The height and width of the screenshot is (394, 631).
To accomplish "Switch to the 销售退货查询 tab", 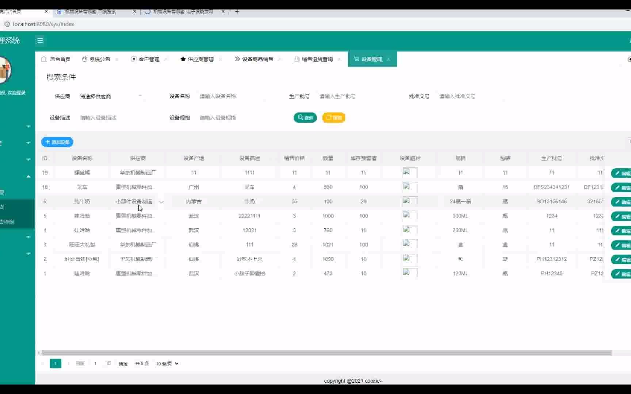I will click(317, 59).
